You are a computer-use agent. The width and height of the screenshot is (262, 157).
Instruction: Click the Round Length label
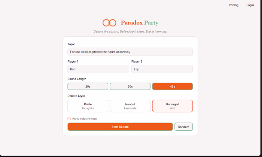pos(77,79)
